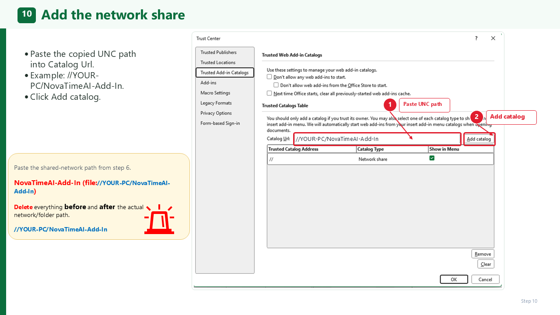Select the "//" catalog address cell
The height and width of the screenshot is (315, 560).
pos(311,159)
